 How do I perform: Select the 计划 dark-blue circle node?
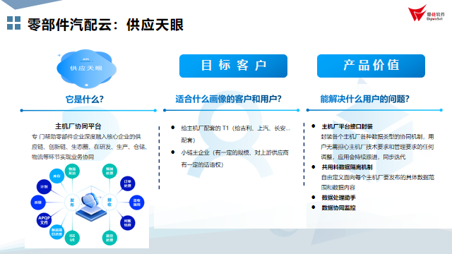(x=44, y=186)
